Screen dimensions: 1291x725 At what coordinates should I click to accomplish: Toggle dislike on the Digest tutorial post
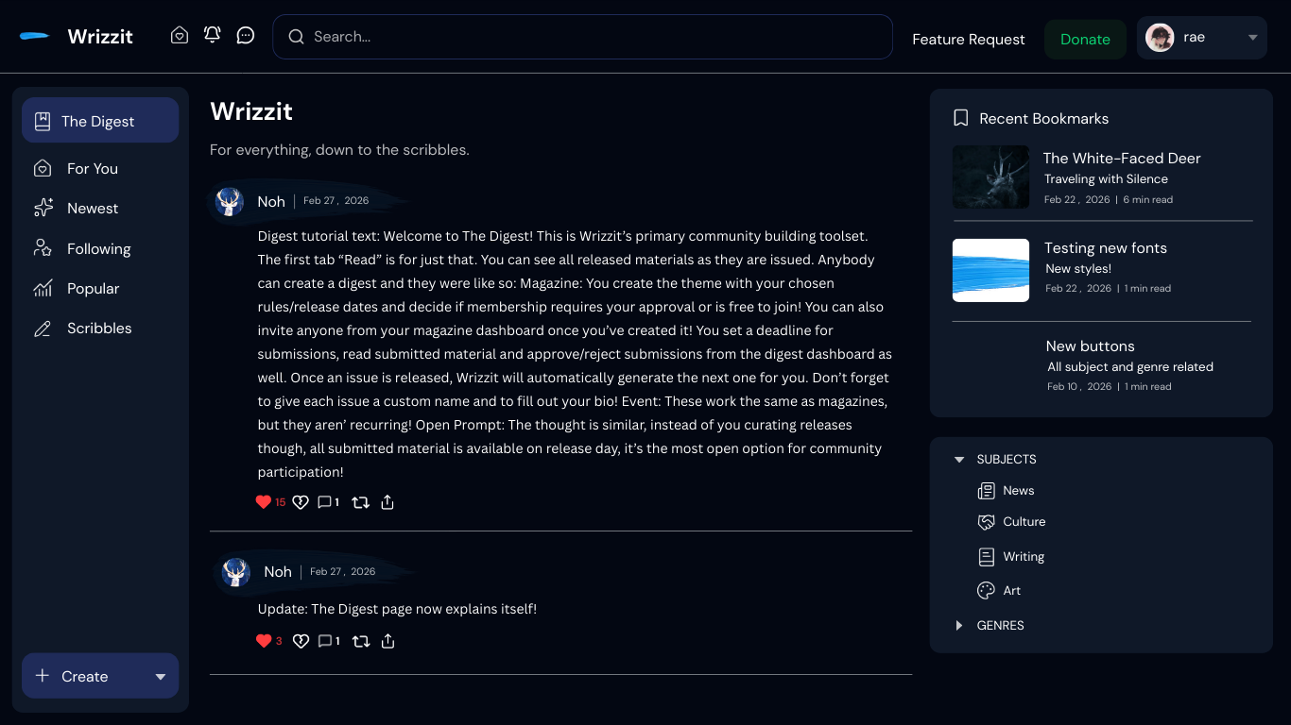pyautogui.click(x=301, y=502)
